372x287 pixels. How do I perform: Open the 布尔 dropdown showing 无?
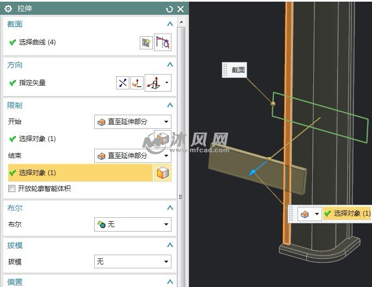133,224
